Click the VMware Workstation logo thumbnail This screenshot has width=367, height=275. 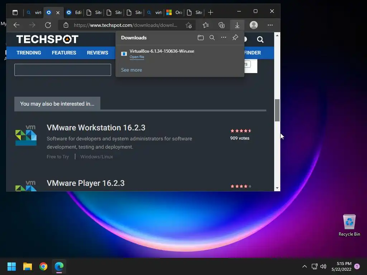(26, 135)
